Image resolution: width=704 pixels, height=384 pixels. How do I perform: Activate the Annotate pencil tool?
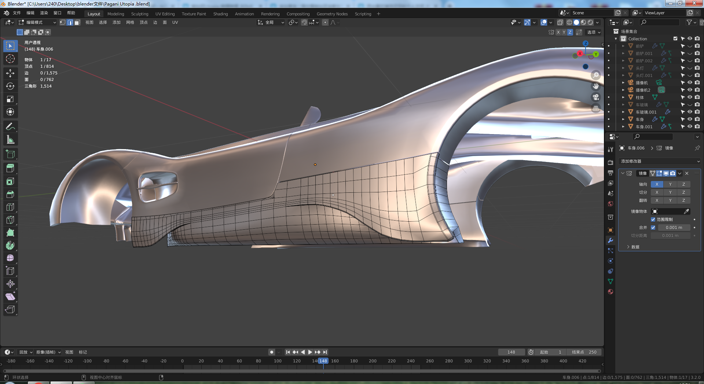[10, 127]
